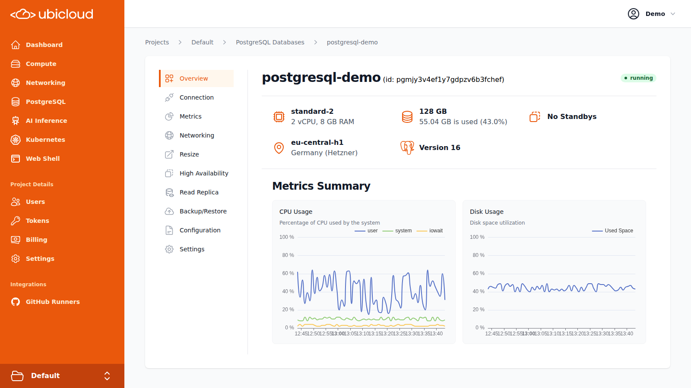691x388 pixels.
Task: Toggle the iowait series in CPU legend
Action: point(430,231)
